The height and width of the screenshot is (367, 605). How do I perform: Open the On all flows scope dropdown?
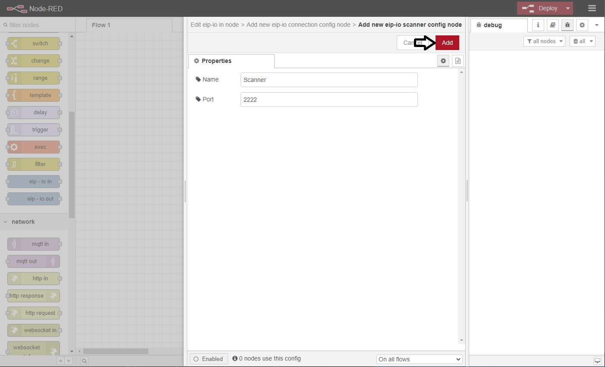point(420,359)
